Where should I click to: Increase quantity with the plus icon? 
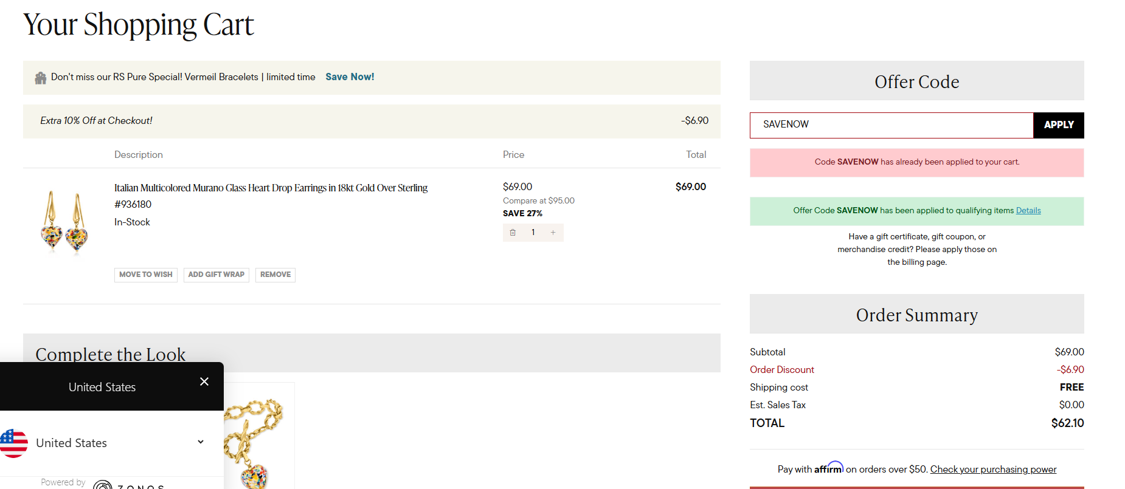[x=553, y=233]
